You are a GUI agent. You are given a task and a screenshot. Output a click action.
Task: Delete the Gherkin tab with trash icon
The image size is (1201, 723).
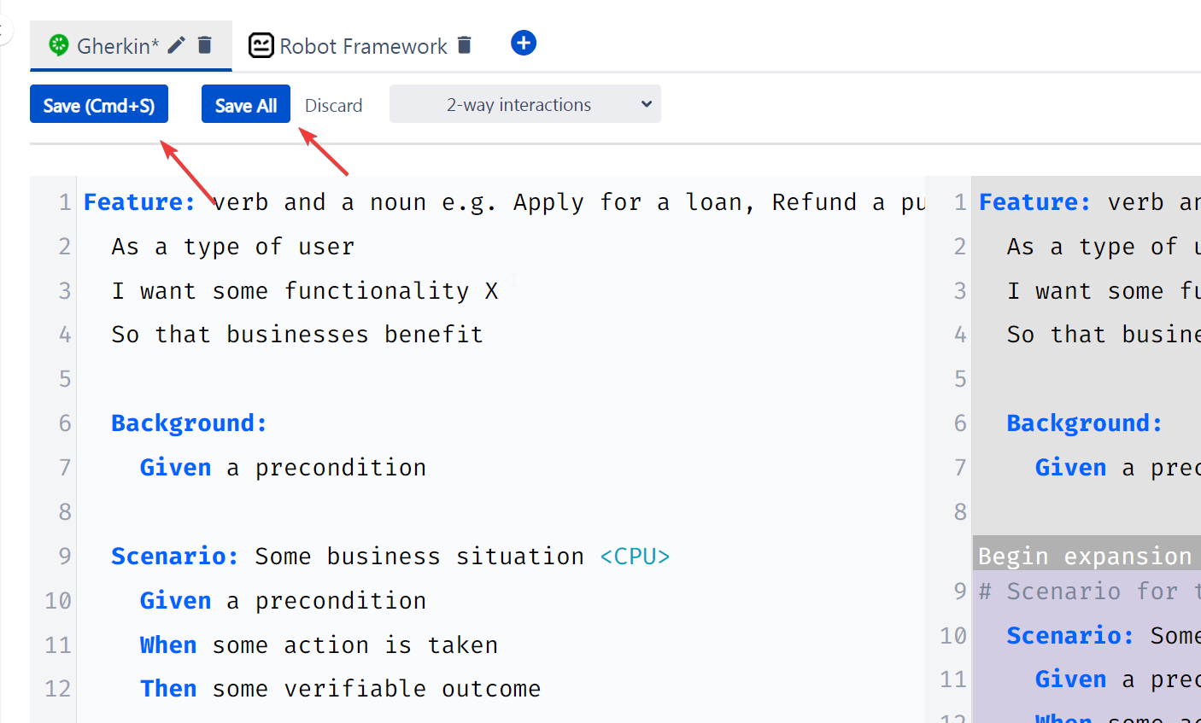point(205,45)
